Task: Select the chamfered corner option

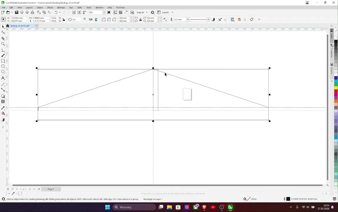Action: (114, 19)
